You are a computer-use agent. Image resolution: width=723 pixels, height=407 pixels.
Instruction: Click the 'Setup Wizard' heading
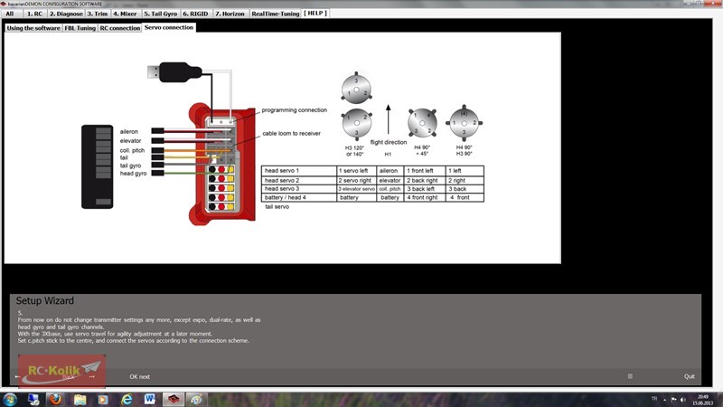coord(44,301)
